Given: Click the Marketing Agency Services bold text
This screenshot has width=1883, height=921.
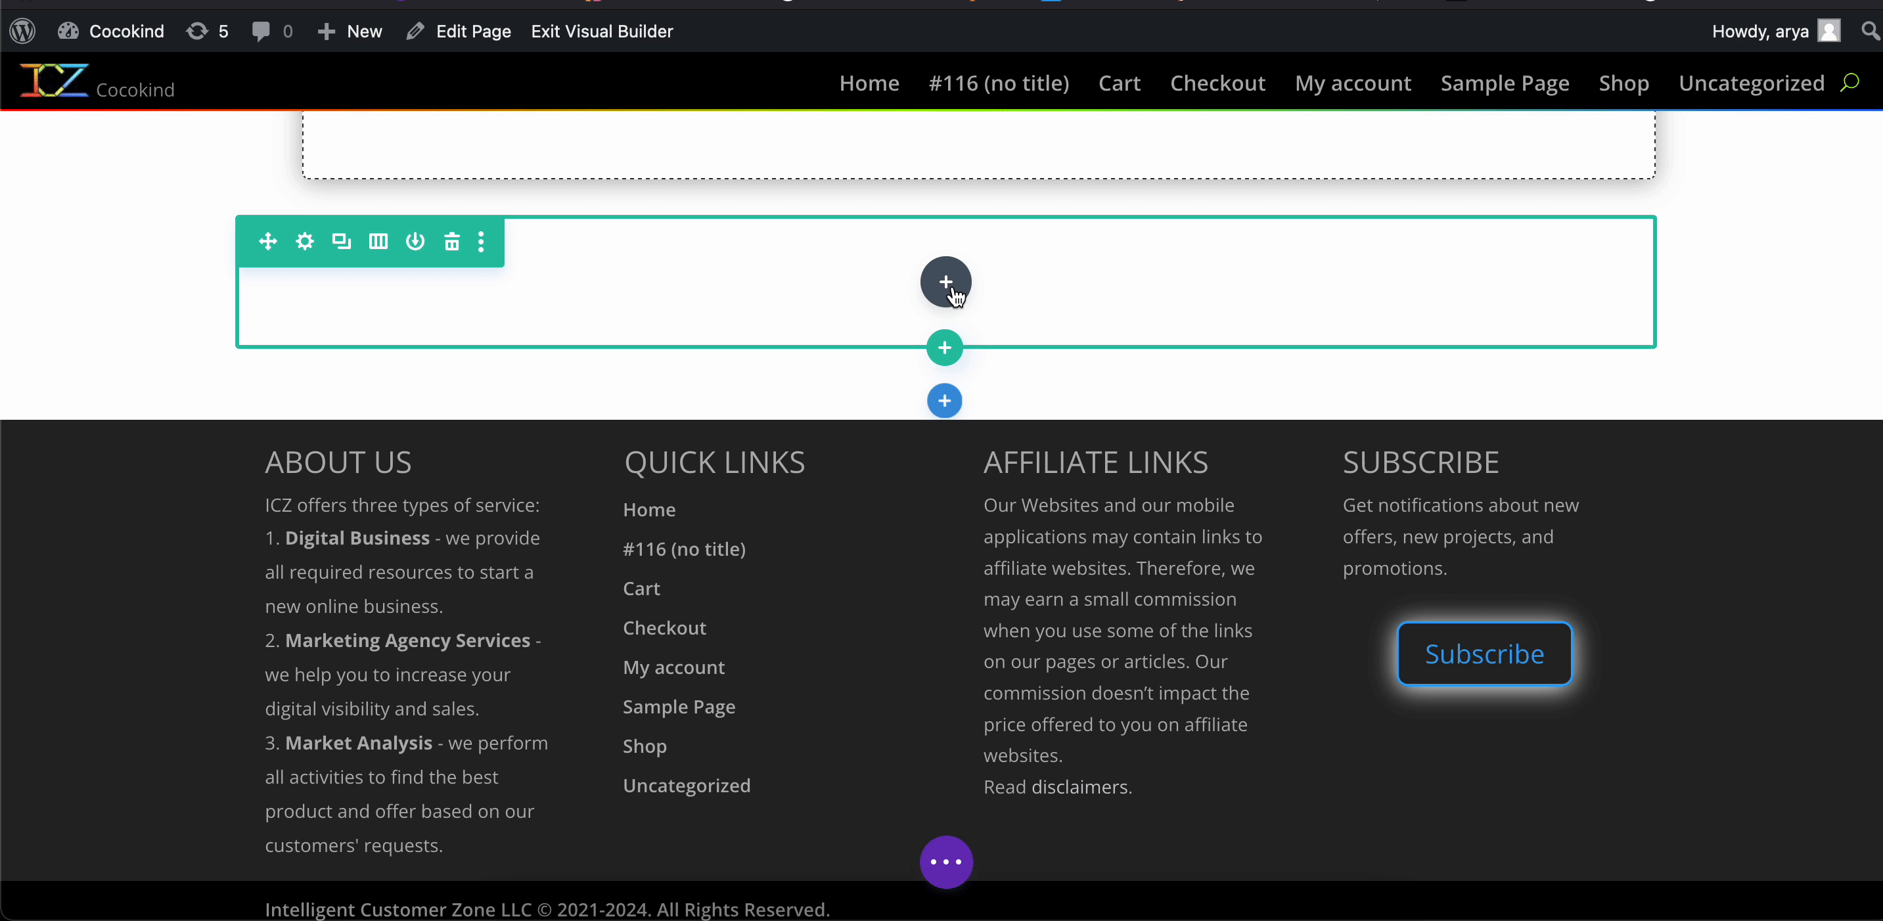Looking at the screenshot, I should [x=407, y=641].
